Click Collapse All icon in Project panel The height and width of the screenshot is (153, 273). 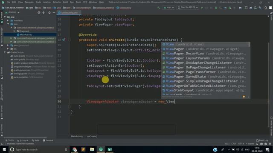point(44,12)
